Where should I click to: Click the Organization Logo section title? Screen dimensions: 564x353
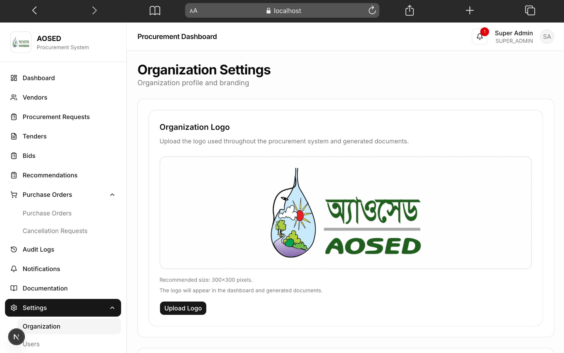point(195,127)
